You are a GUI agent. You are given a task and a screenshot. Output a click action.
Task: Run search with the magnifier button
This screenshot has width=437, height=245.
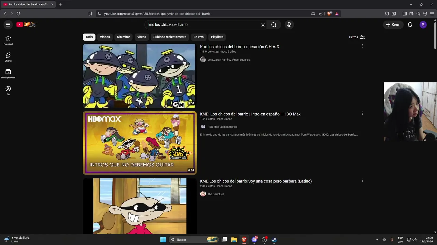click(x=274, y=24)
